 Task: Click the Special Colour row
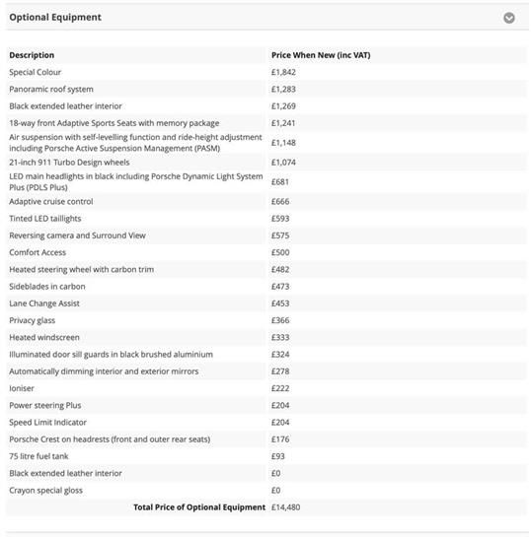[x=266, y=72]
